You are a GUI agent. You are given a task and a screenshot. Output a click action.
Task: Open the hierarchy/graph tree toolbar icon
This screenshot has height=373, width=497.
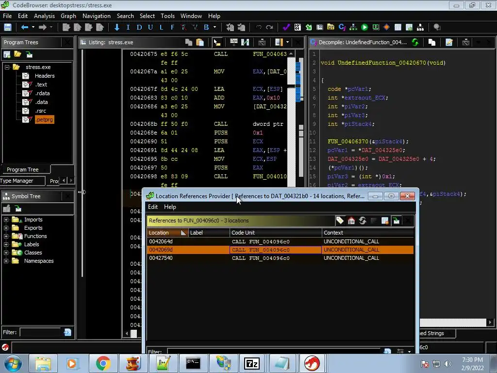[x=353, y=27]
